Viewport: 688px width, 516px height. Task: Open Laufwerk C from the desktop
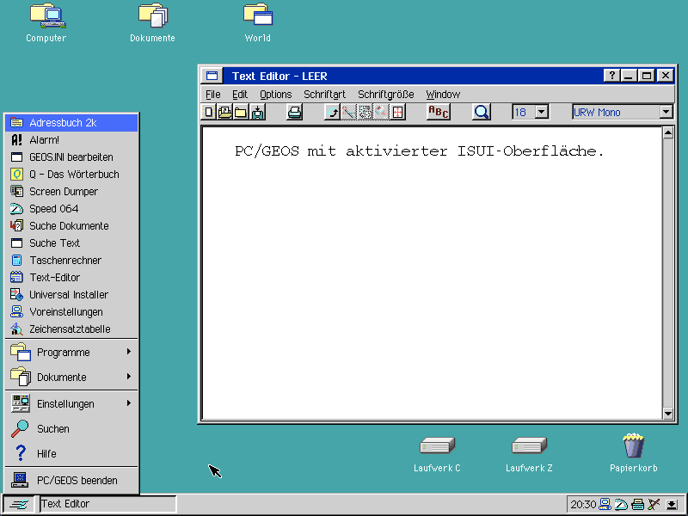point(437,445)
